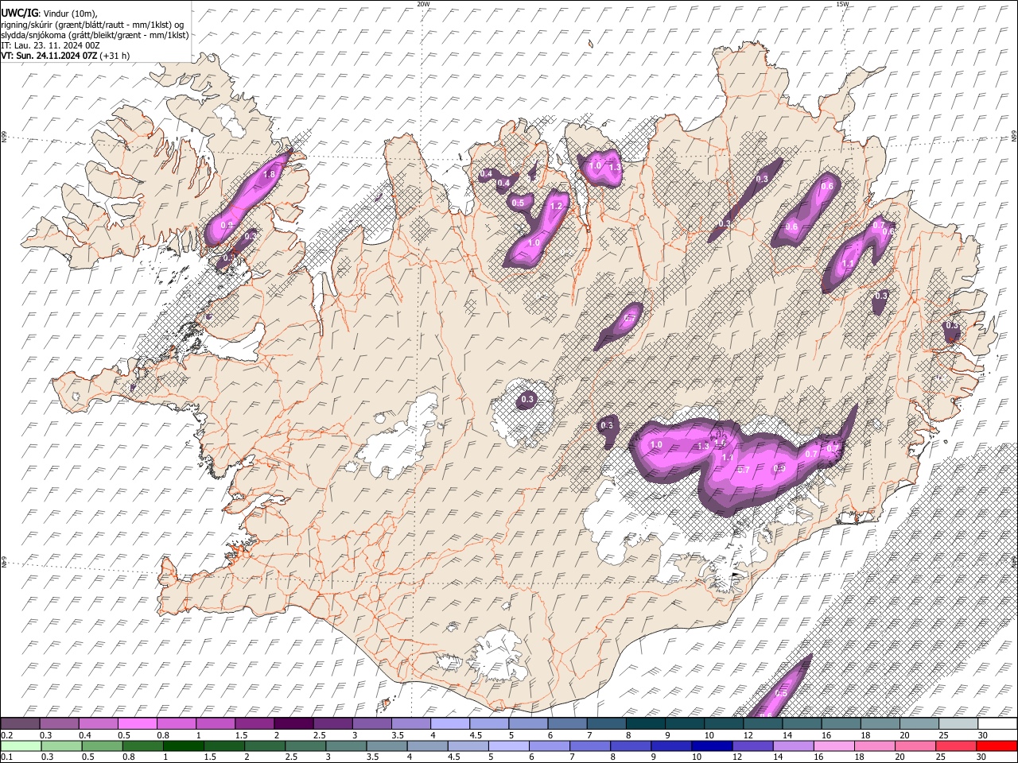The image size is (1018, 763).
Task: Click the 'slydda/snjókoma' legend description line
Action: click(x=95, y=35)
